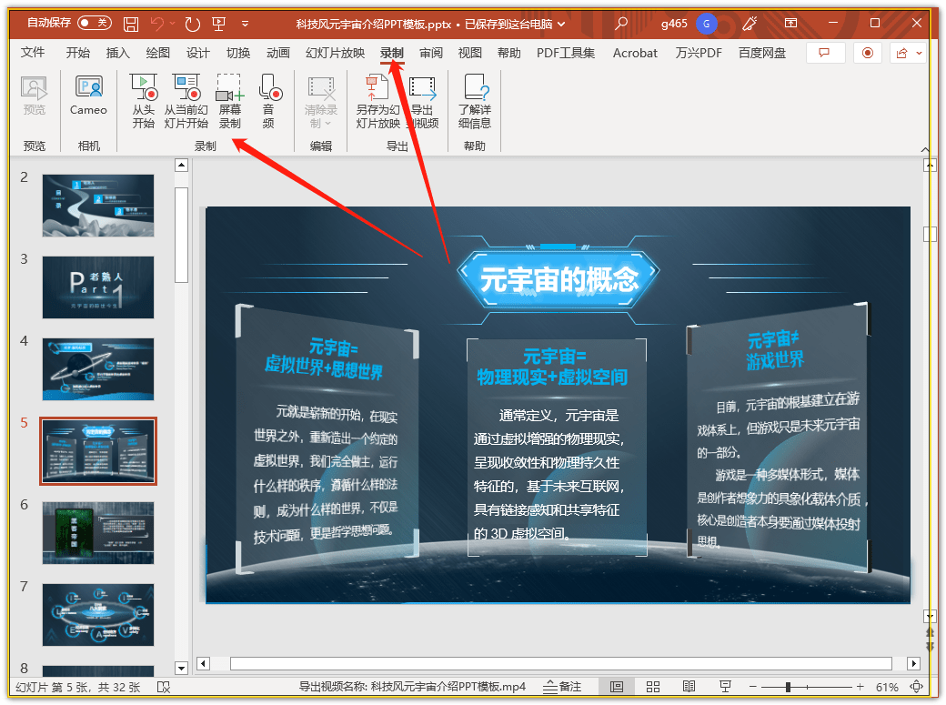Select slide 2 thumbnail
Screen dimensions: 946x705
pos(98,206)
